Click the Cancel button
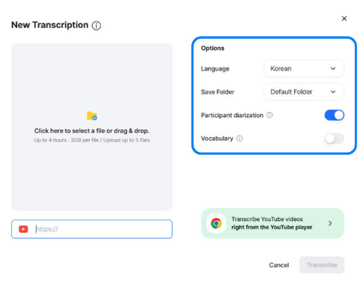 pyautogui.click(x=279, y=265)
